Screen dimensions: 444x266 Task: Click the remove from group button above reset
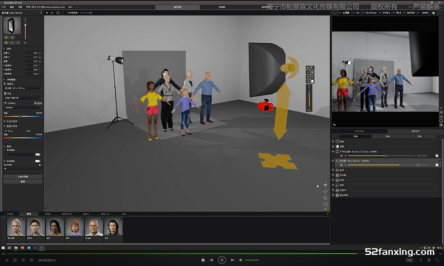(23, 177)
